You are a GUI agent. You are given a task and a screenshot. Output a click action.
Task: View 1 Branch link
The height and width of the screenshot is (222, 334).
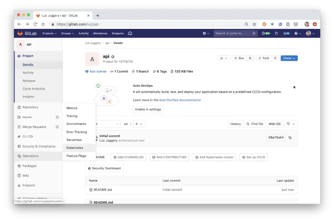click(x=140, y=71)
